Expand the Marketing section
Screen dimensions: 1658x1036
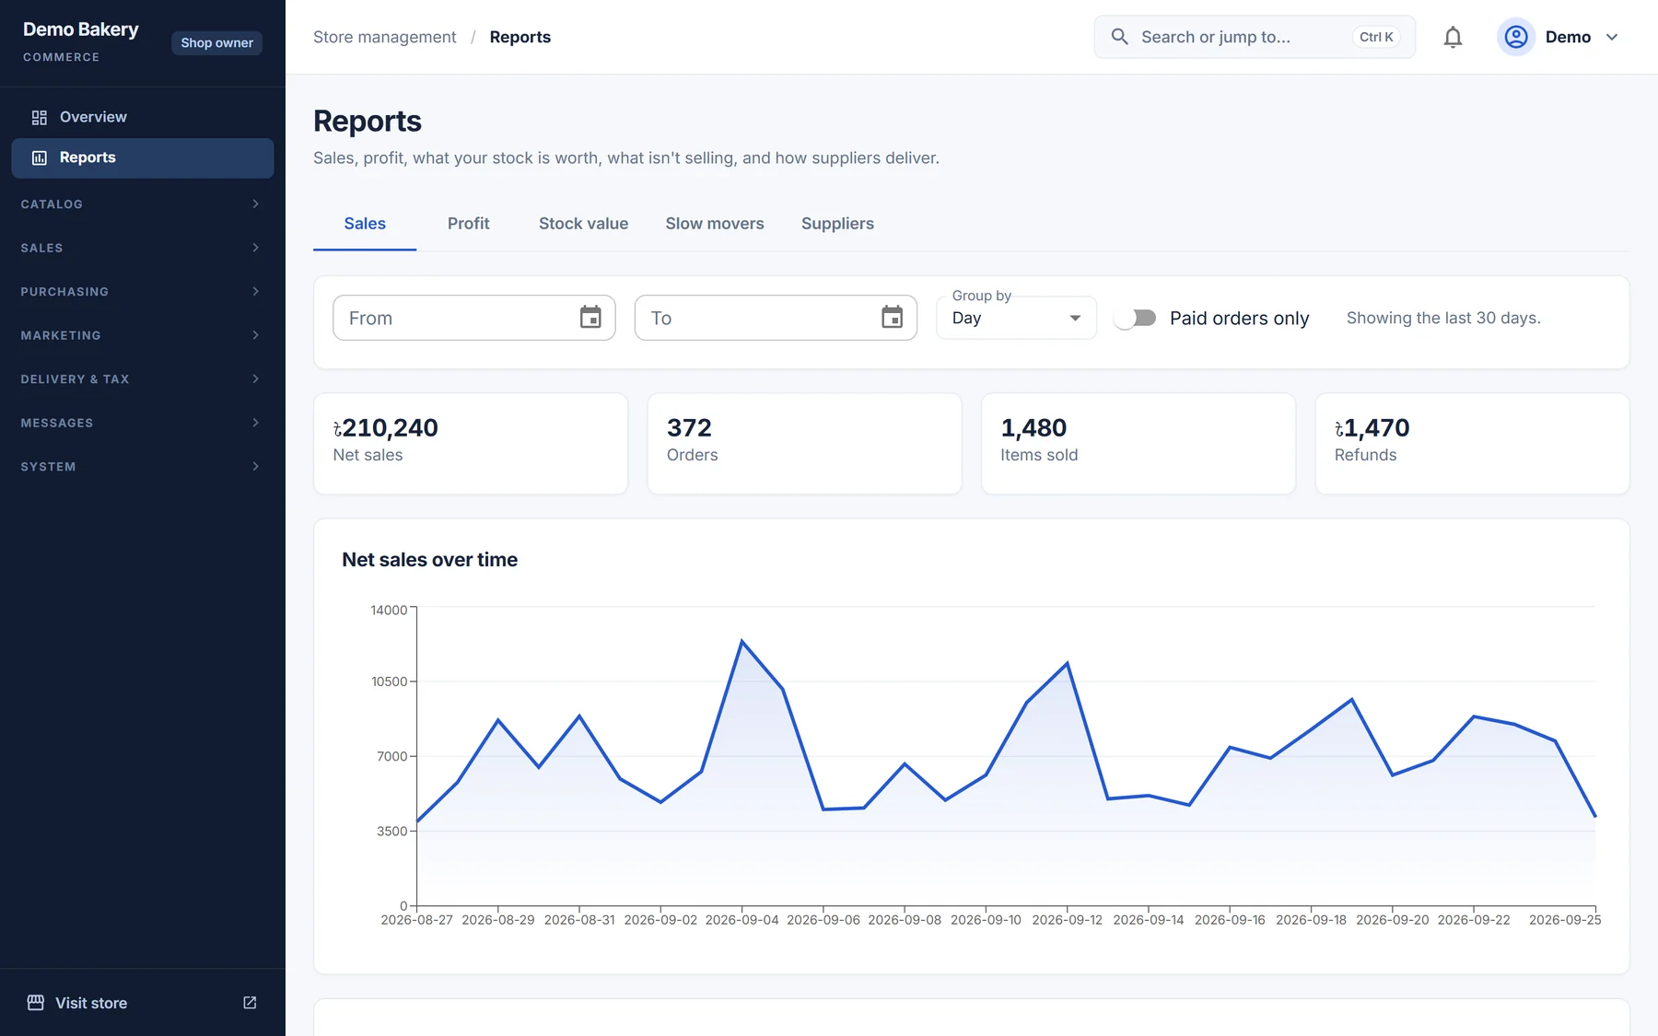pos(143,335)
